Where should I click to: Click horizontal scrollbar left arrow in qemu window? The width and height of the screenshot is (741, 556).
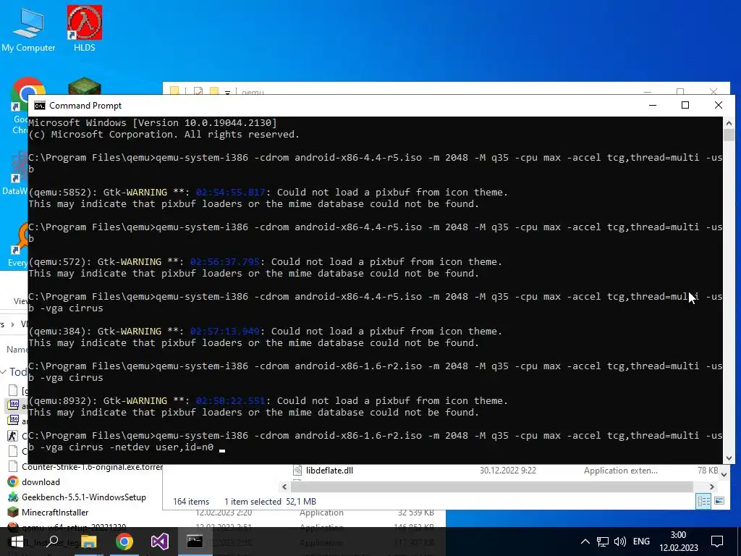tap(284, 487)
